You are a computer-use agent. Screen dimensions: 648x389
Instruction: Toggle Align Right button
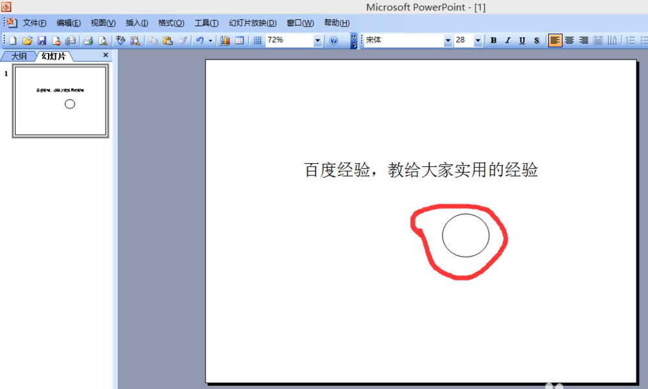click(x=584, y=41)
